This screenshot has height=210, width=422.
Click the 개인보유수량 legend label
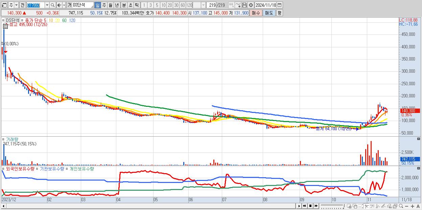81,168
